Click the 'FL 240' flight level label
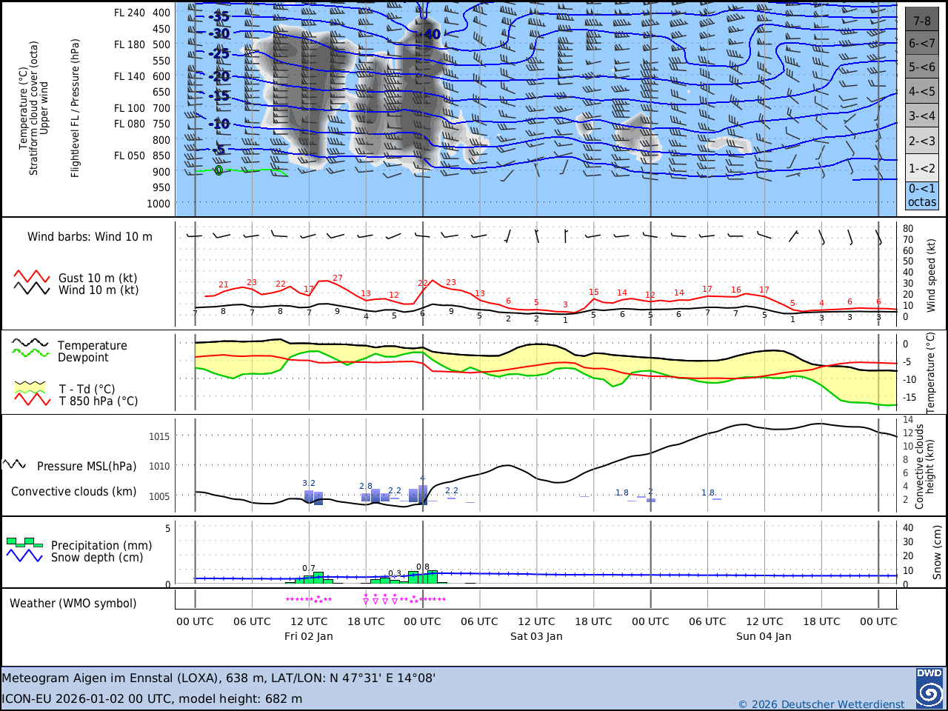This screenshot has width=948, height=711. 130,13
